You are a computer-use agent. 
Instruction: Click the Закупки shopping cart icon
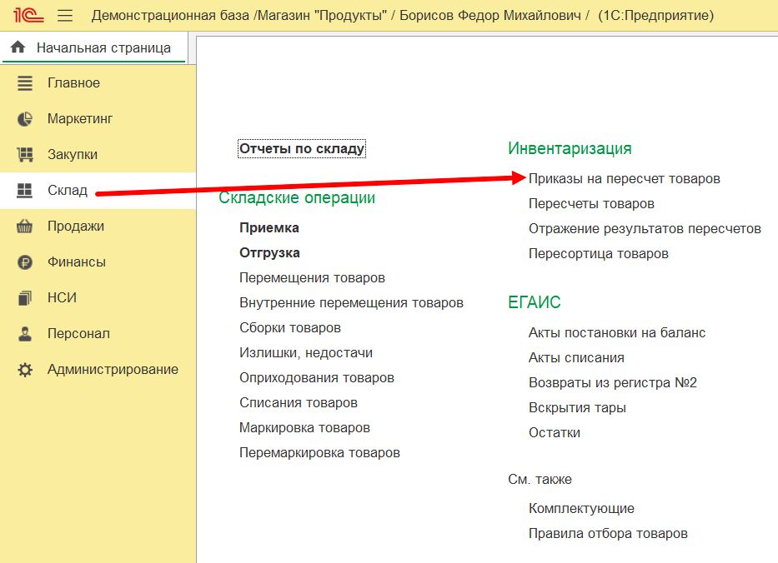point(25,155)
